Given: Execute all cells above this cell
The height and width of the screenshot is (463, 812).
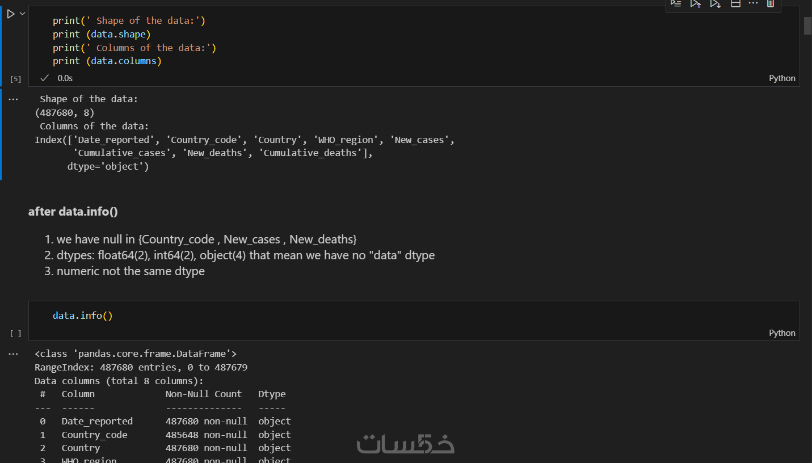Looking at the screenshot, I should tap(695, 3).
